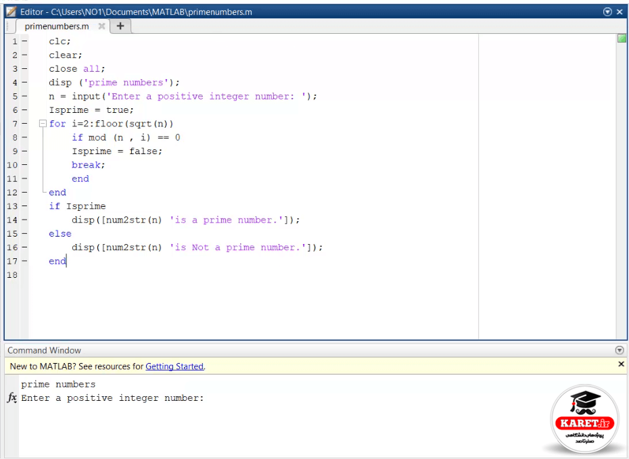Click 'prime numbers' output in Command Window
The width and height of the screenshot is (629, 459).
(x=58, y=385)
